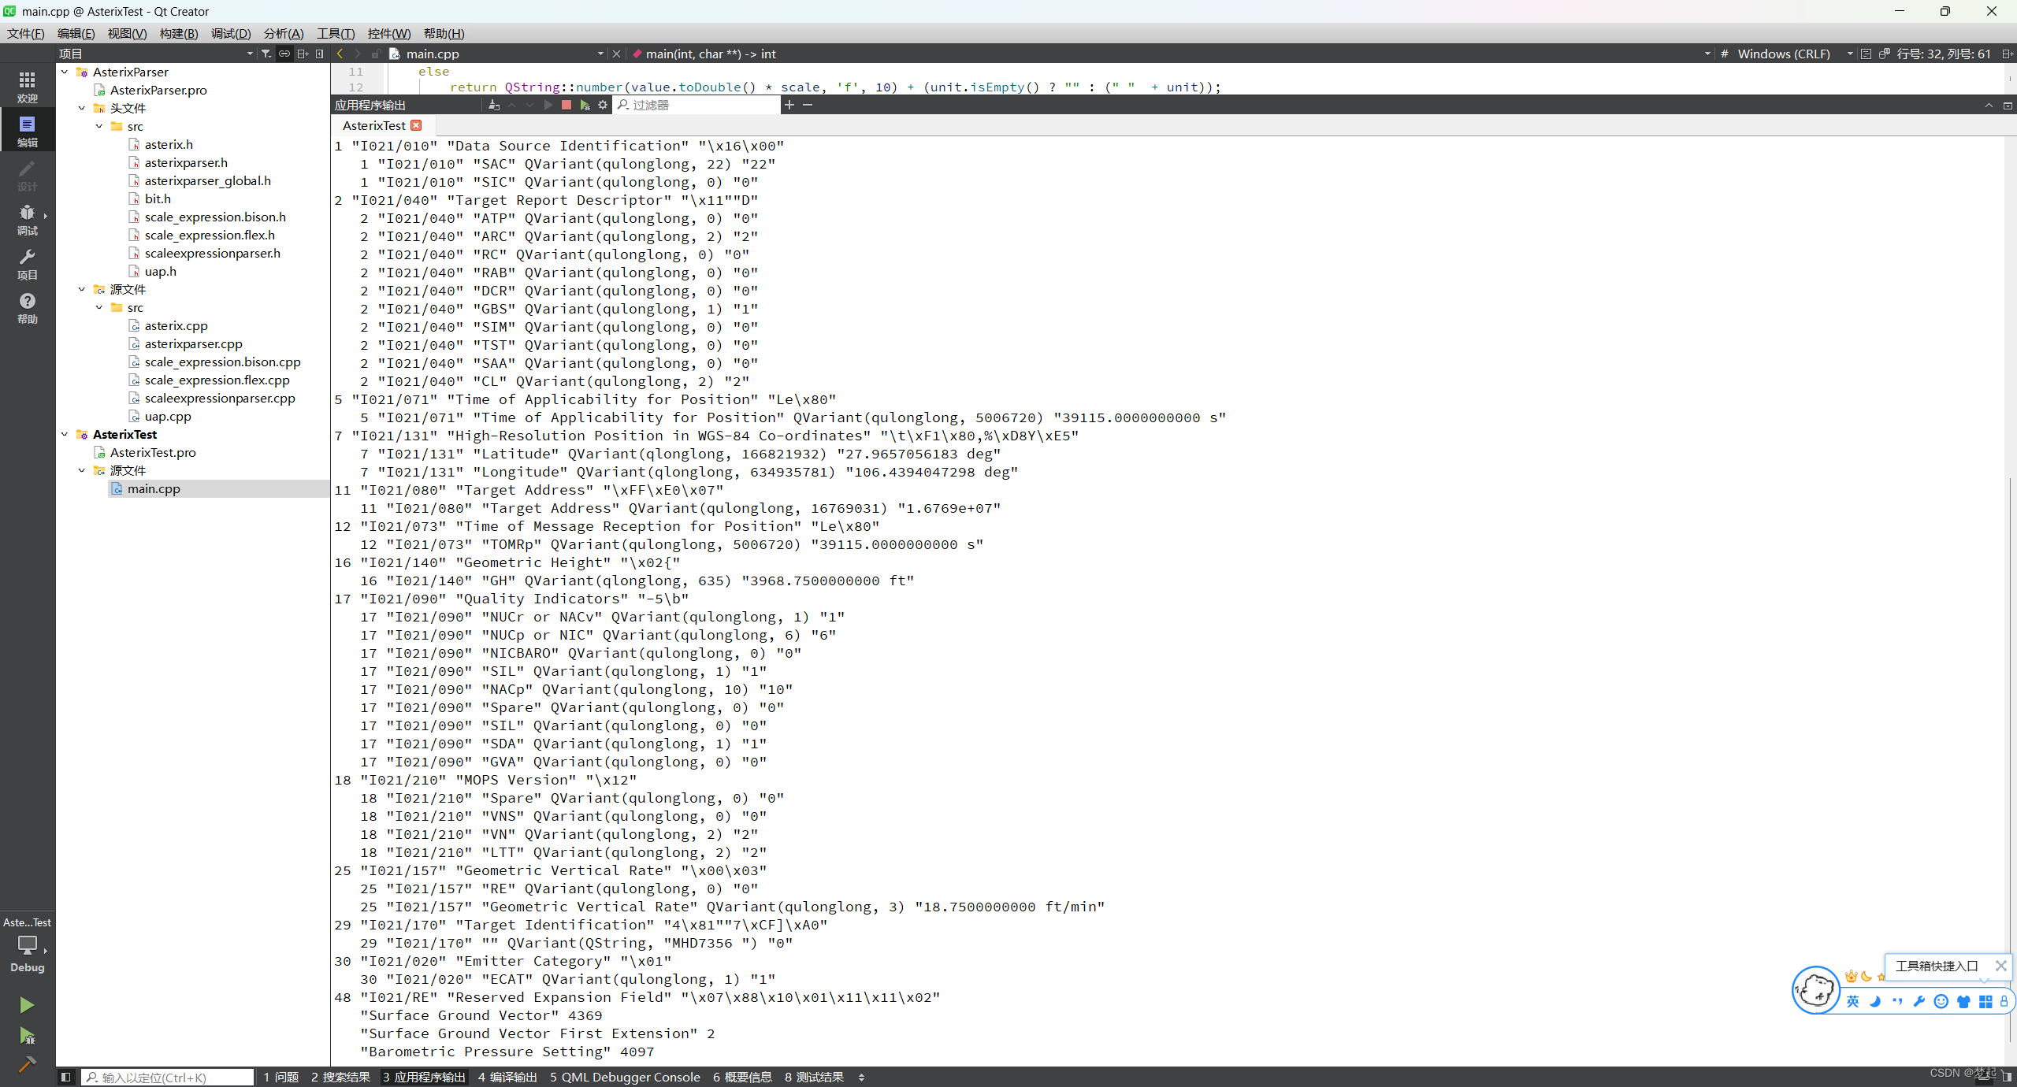The image size is (2017, 1087).
Task: Click the Build hammer icon
Action: tap(27, 1064)
